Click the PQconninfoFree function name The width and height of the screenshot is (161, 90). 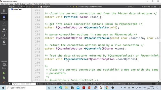pyautogui.click(x=75, y=59)
